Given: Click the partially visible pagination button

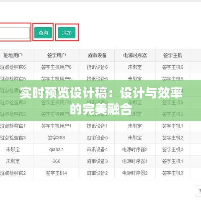Looking at the screenshot, I should tap(198, 191).
